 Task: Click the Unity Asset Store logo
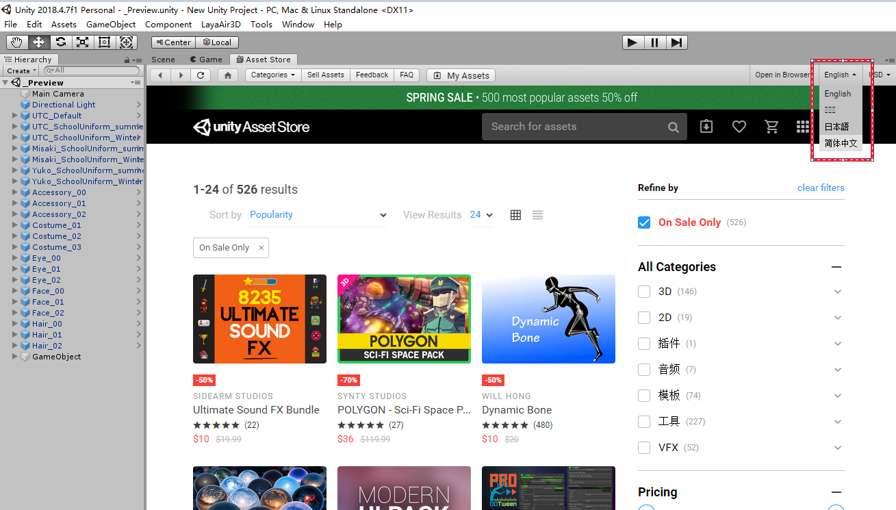click(251, 127)
